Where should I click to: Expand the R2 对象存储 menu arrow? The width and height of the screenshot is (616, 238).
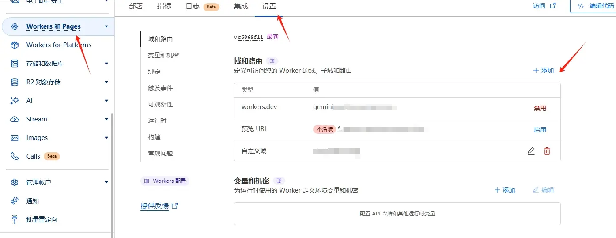106,82
